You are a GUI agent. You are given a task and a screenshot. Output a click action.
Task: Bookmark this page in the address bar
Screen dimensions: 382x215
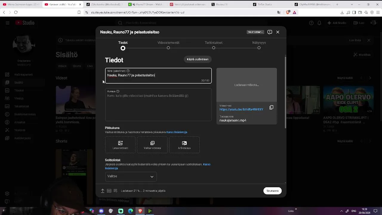pyautogui.click(x=79, y=12)
